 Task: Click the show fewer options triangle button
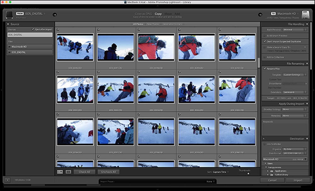(8, 180)
